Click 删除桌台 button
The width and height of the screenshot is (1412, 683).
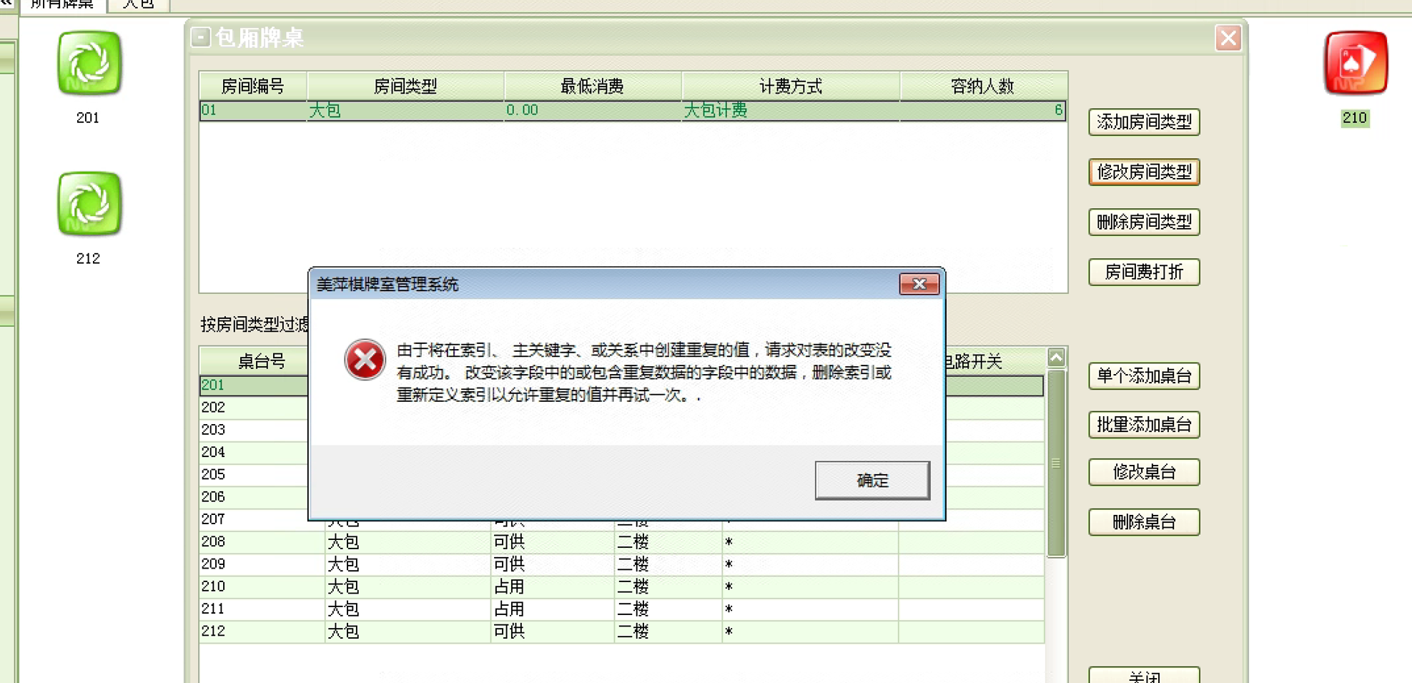(1143, 522)
